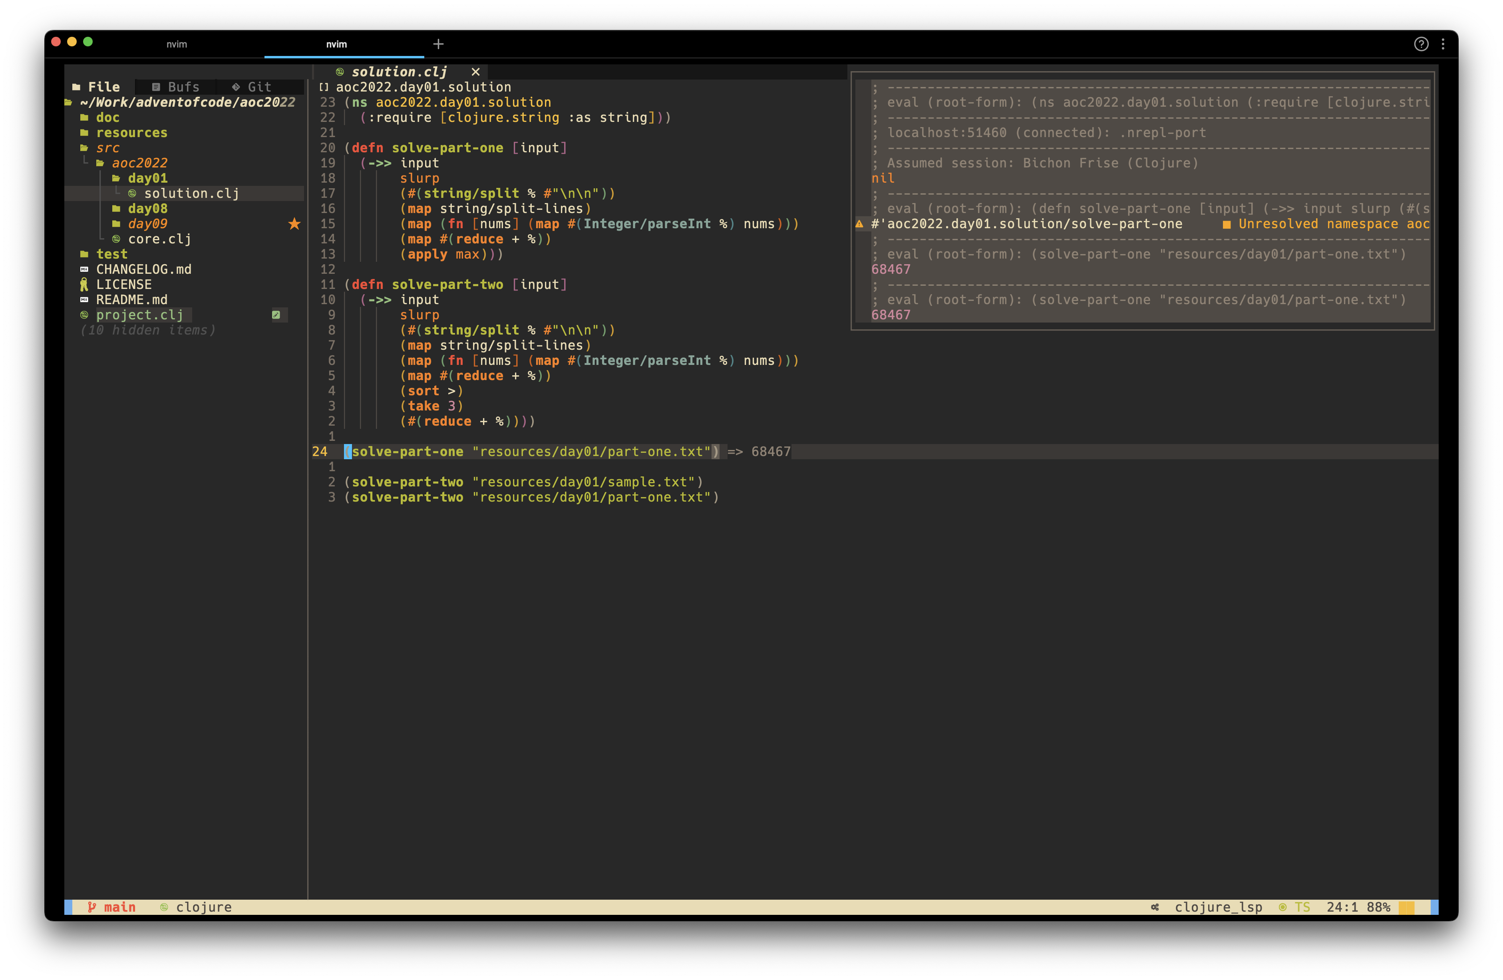
Task: Select the solution.clj buffer tab
Action: click(399, 72)
